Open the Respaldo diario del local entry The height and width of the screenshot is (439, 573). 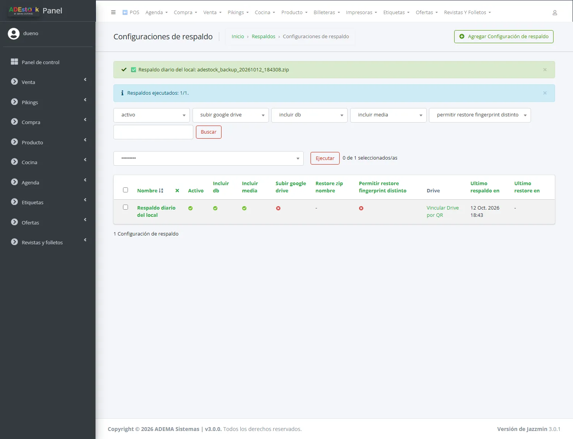pos(156,211)
